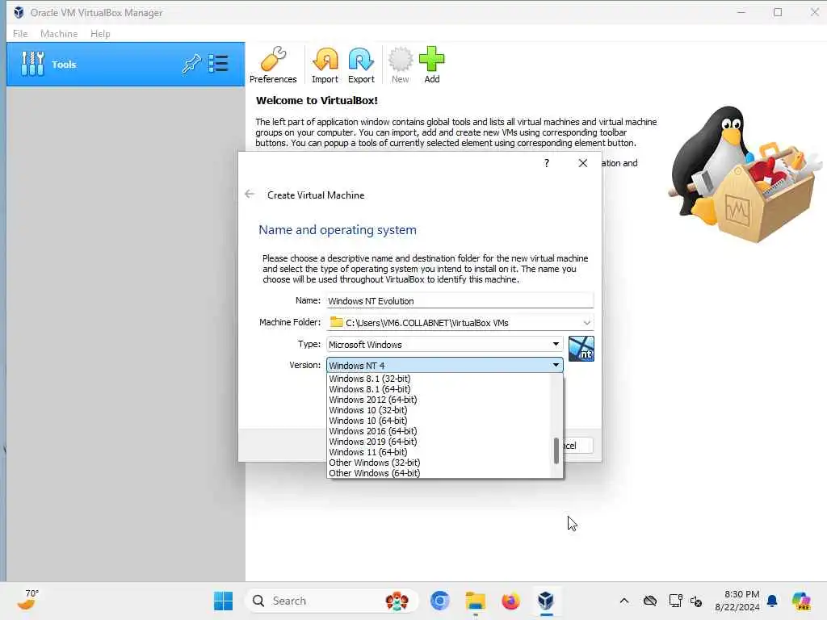The height and width of the screenshot is (620, 827).
Task: Open the Windows Start menu
Action: [x=223, y=601]
